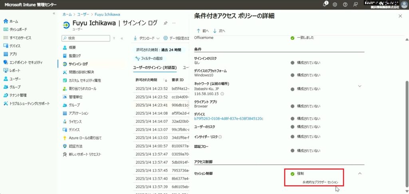Image resolution: width=409 pixels, height=194 pixels.
Task: Open 概要 in the user menu
Action: (x=72, y=47)
